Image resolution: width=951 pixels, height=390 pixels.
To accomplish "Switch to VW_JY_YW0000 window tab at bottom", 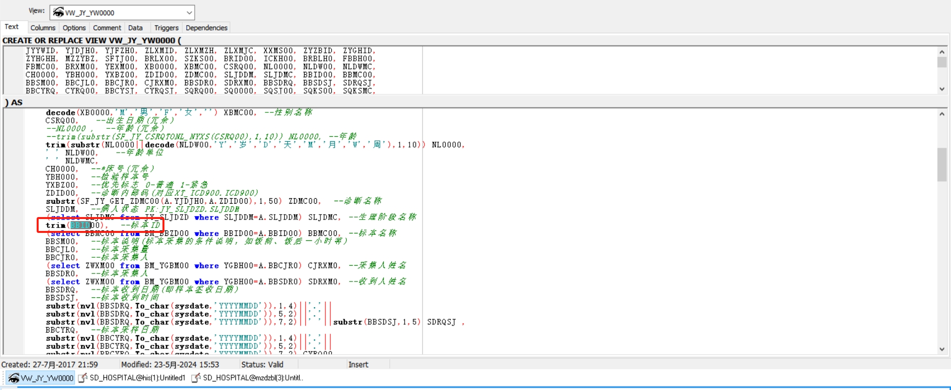I will 41,378.
